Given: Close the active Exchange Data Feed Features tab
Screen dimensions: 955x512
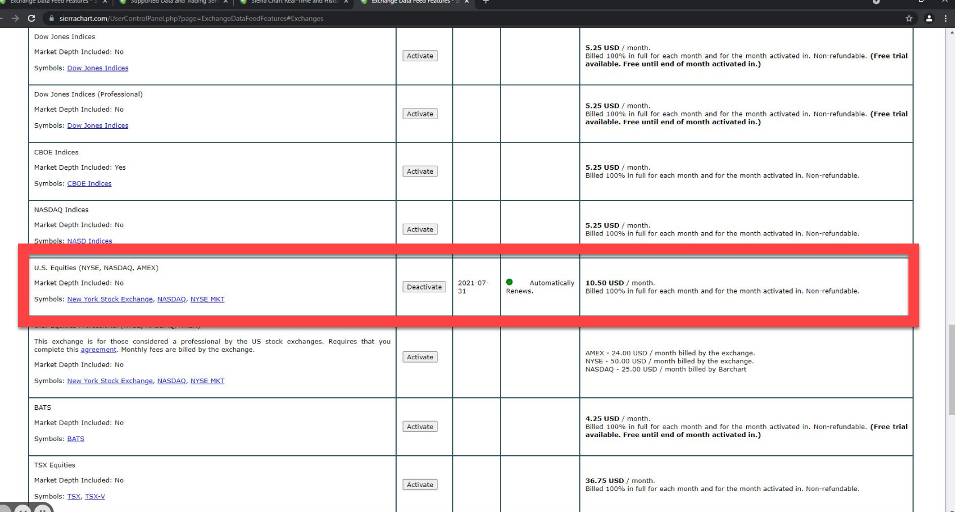Looking at the screenshot, I should tap(466, 2).
